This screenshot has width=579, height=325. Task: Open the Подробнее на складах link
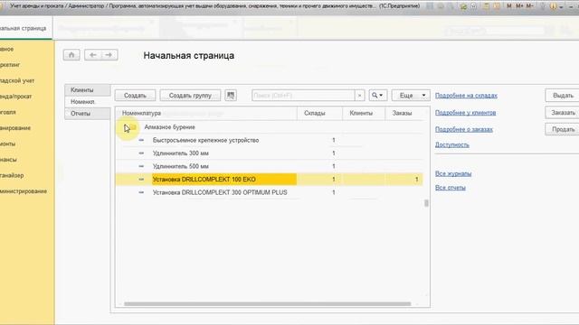[466, 96]
